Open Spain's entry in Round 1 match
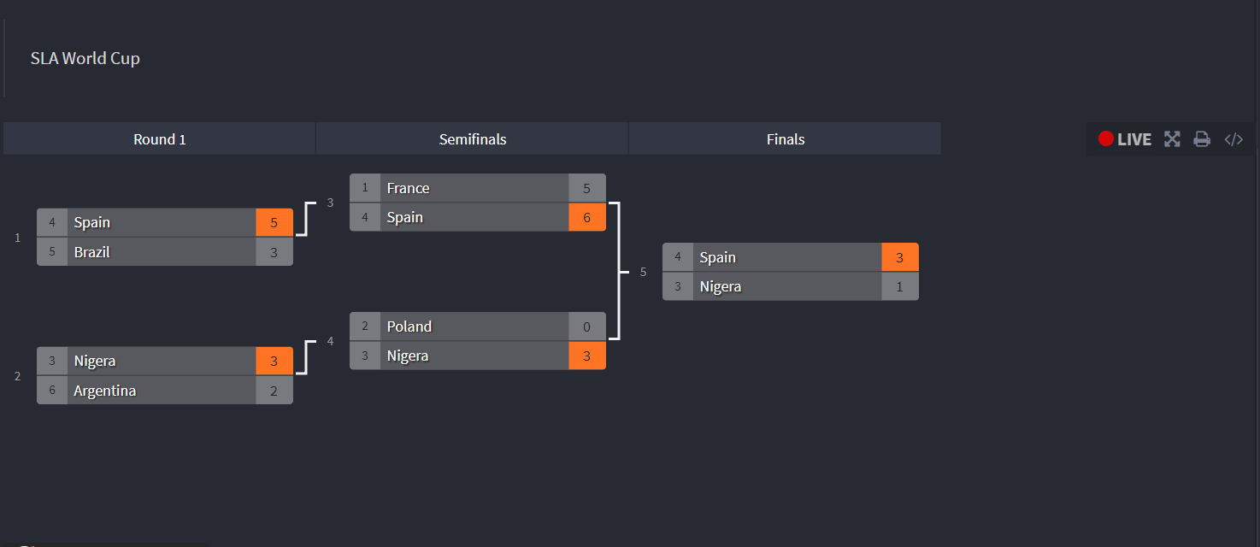Viewport: 1260px width, 547px height. tap(92, 223)
